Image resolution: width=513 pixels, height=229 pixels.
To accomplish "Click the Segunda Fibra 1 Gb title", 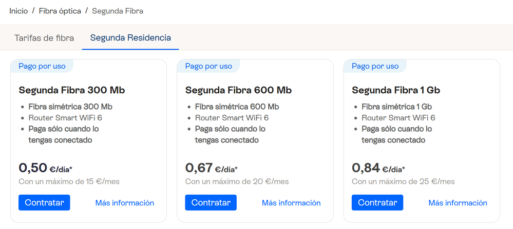I will (x=396, y=91).
